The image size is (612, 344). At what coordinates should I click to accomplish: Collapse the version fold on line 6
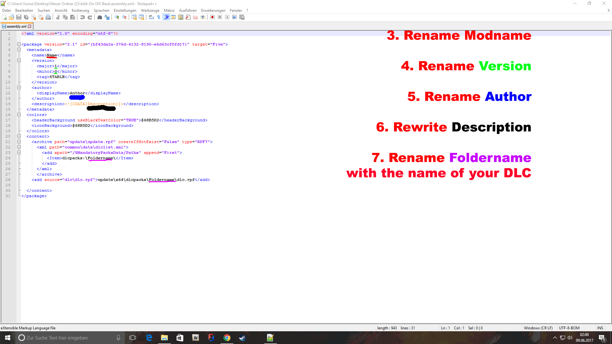pyautogui.click(x=19, y=61)
